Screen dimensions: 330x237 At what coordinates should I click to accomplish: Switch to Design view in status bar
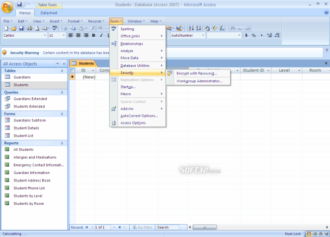point(327,234)
